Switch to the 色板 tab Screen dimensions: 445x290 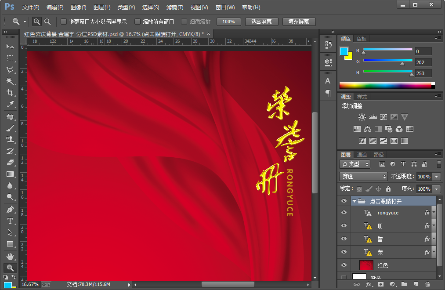362,39
